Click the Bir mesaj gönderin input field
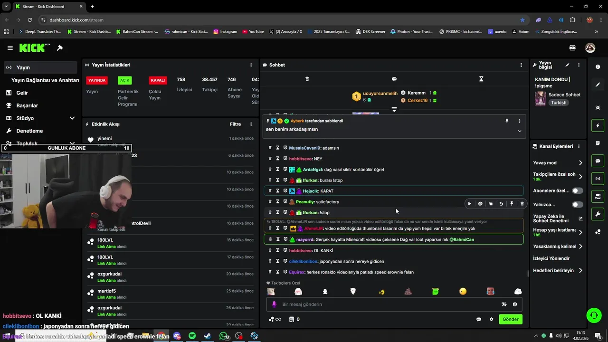This screenshot has width=608, height=342. [389, 304]
